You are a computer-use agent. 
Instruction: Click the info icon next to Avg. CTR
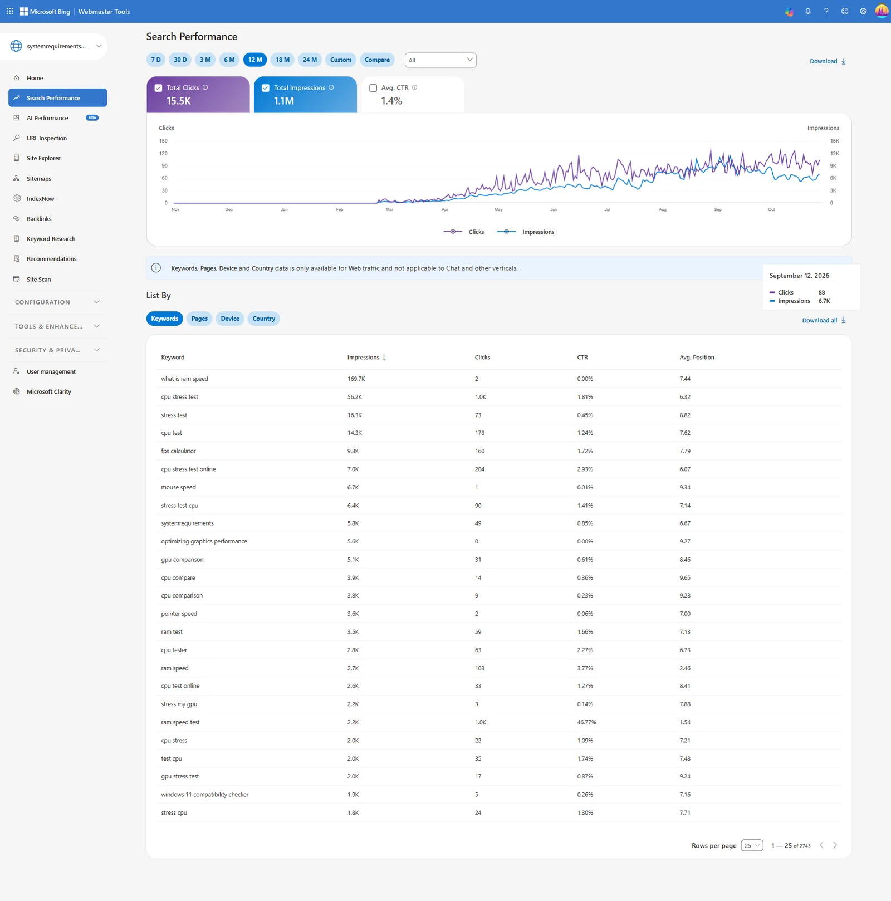[x=414, y=87]
